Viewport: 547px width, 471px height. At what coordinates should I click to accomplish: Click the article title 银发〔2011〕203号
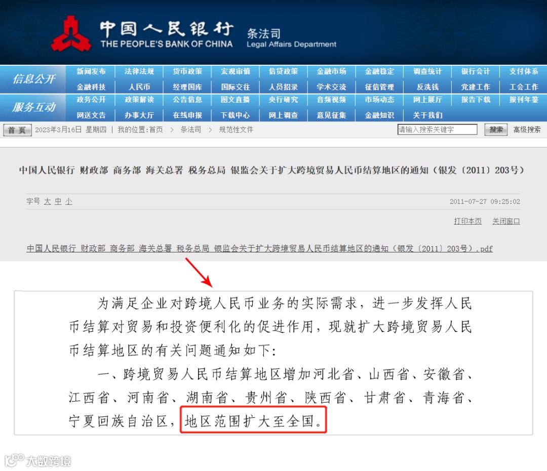(271, 170)
